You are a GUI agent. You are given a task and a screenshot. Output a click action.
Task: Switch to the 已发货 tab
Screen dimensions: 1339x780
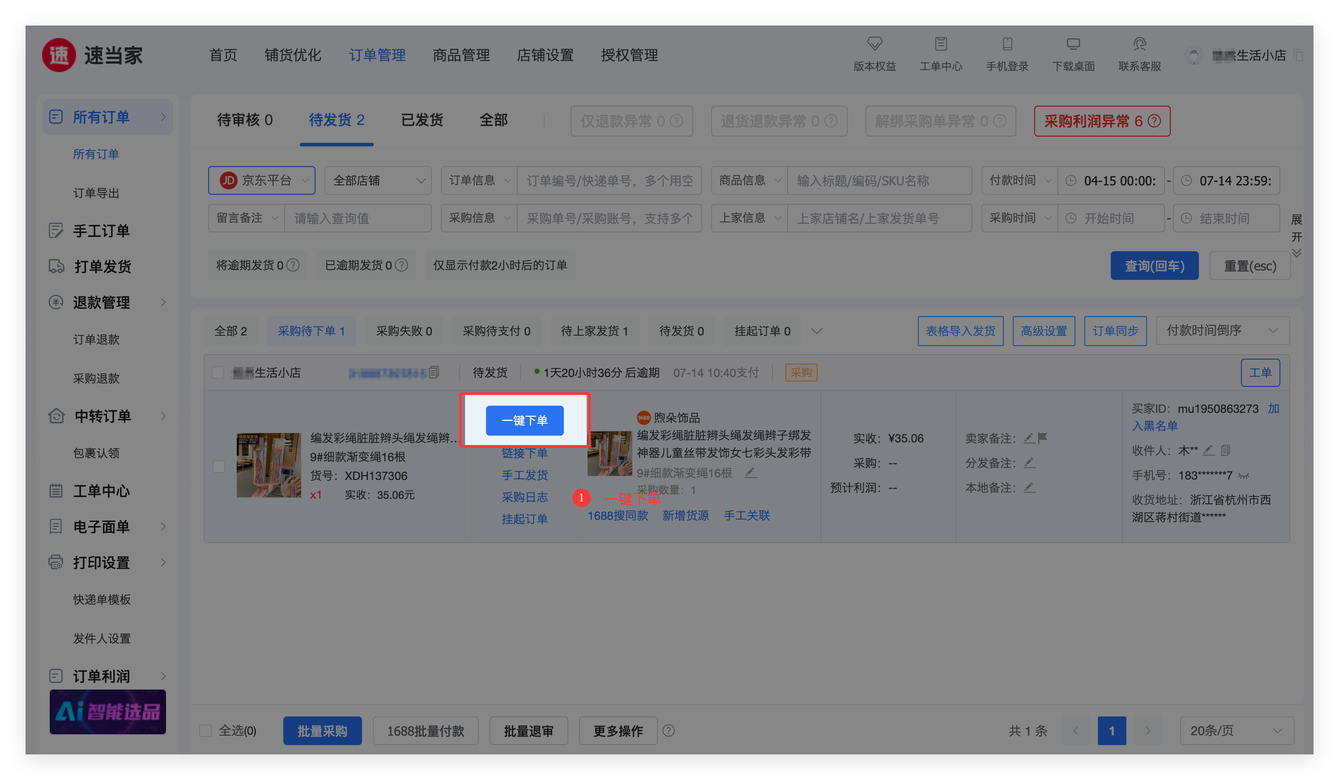coord(422,120)
